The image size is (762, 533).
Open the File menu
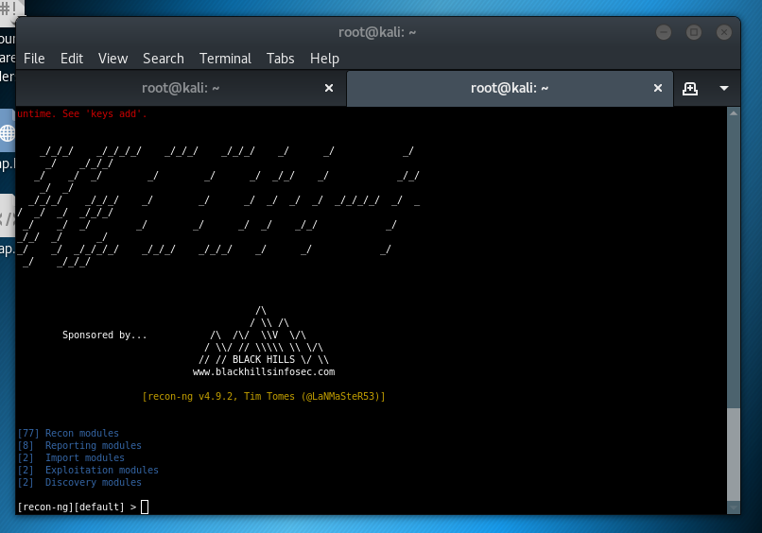(x=34, y=59)
